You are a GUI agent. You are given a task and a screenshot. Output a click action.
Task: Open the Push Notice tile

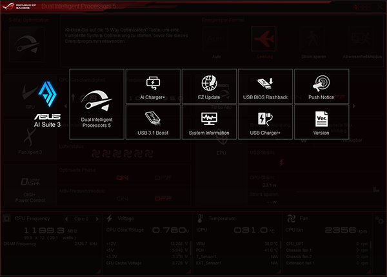(322, 86)
